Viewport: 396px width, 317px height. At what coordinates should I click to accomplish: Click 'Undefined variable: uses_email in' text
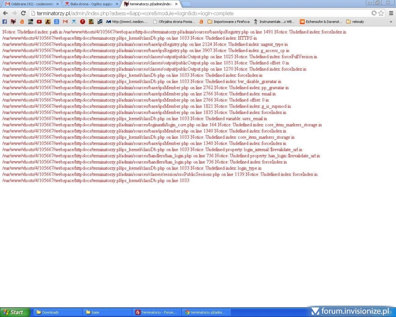pyautogui.click(x=236, y=119)
